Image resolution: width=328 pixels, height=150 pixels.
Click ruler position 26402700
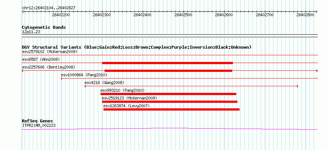pos(265,15)
